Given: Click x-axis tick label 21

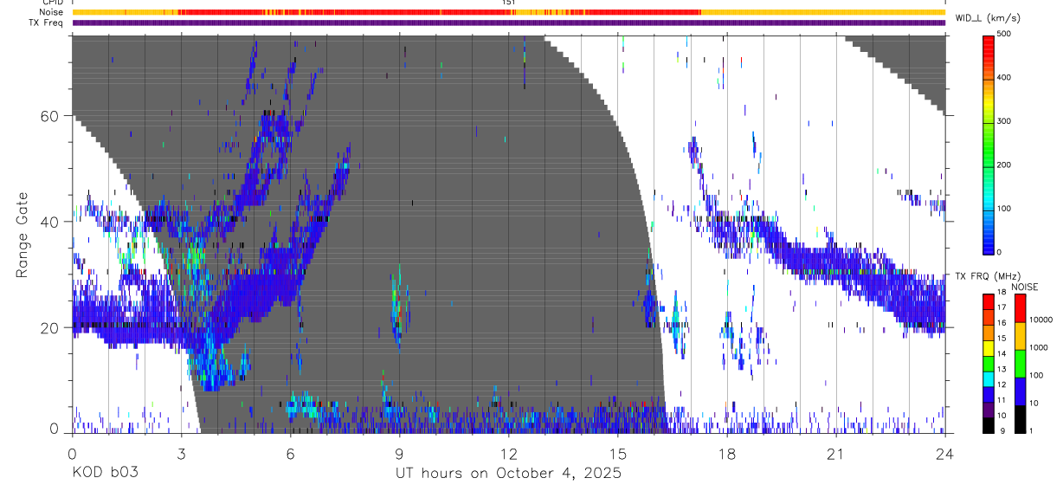Looking at the screenshot, I should pyautogui.click(x=836, y=453).
